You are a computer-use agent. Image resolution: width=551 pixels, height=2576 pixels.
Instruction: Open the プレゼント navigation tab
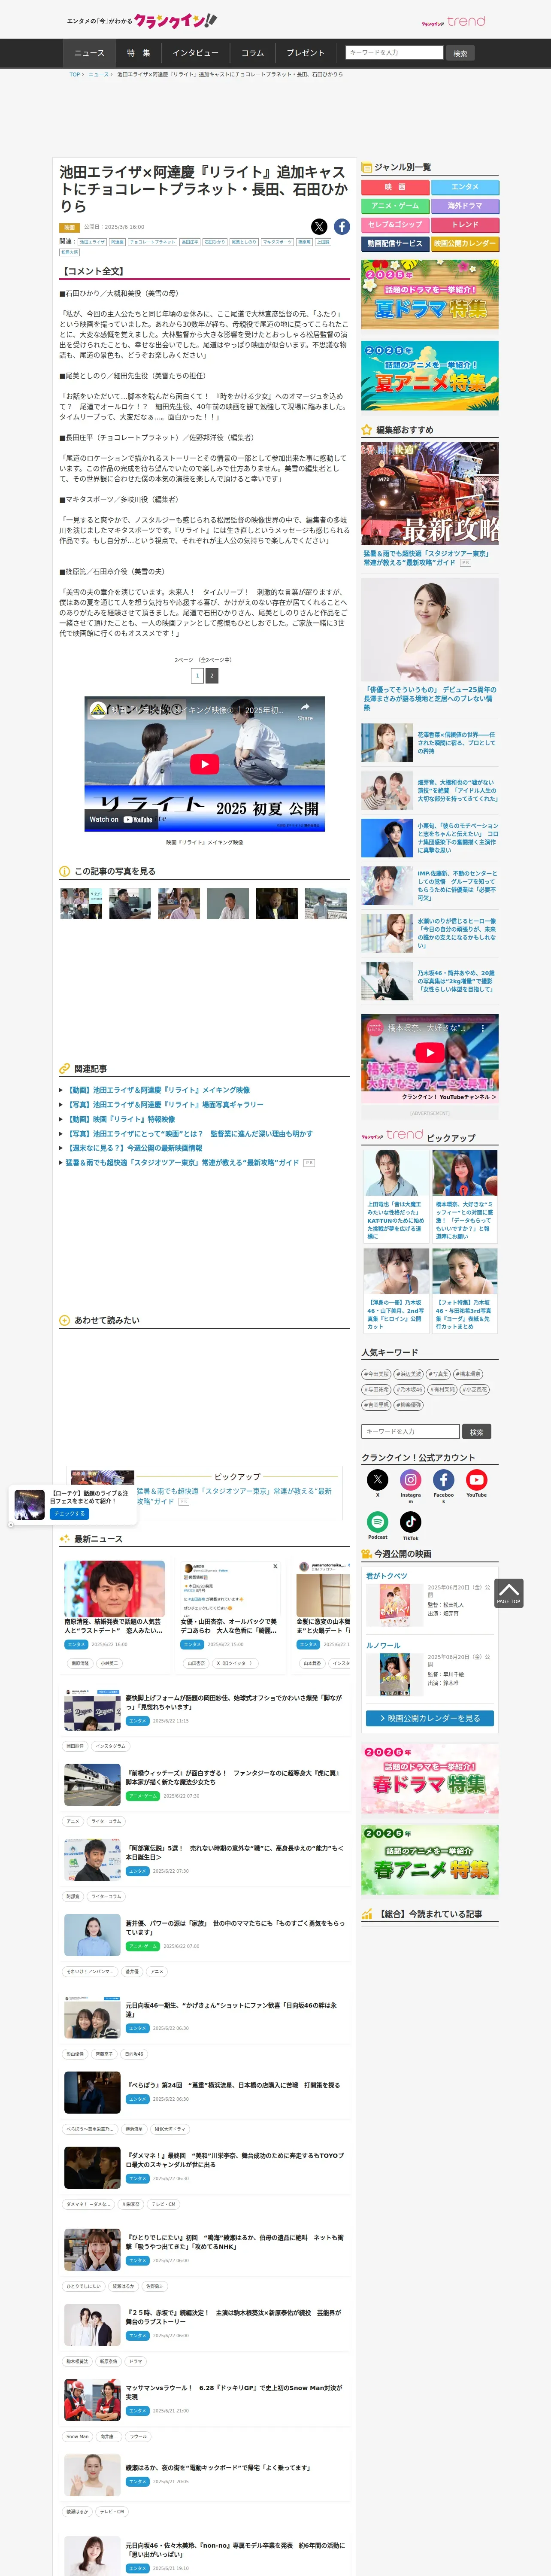pyautogui.click(x=306, y=53)
